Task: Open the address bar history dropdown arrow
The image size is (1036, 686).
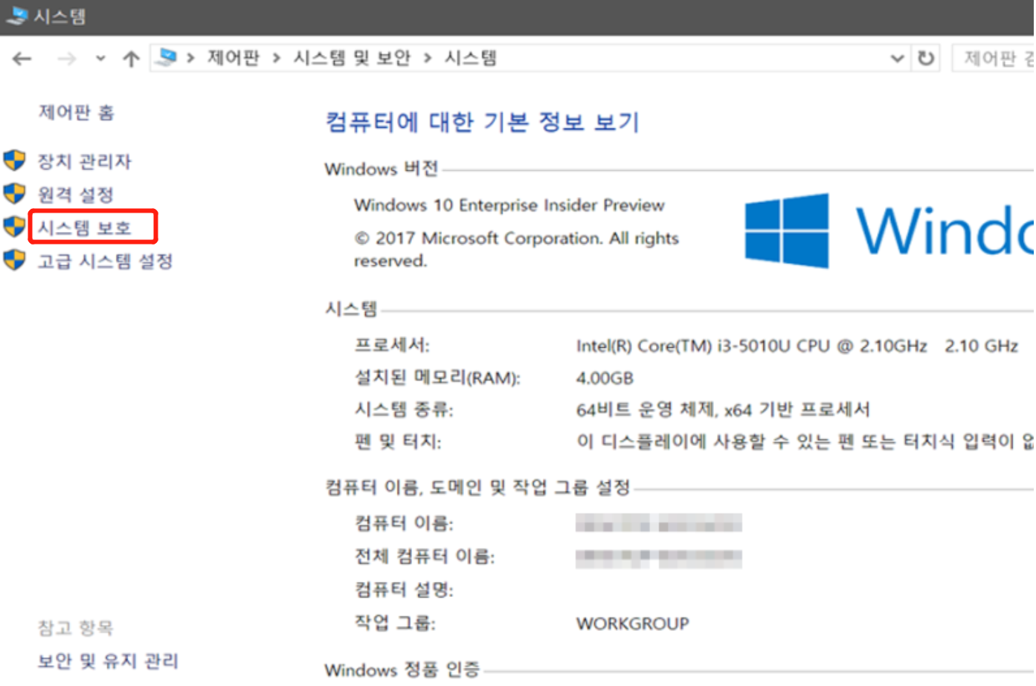Action: pyautogui.click(x=896, y=58)
